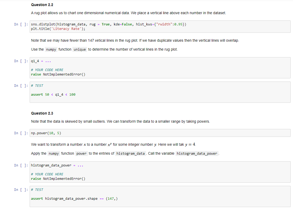Click the # YOUR CODE HERE comment in q1_4 cell

pos(47,70)
